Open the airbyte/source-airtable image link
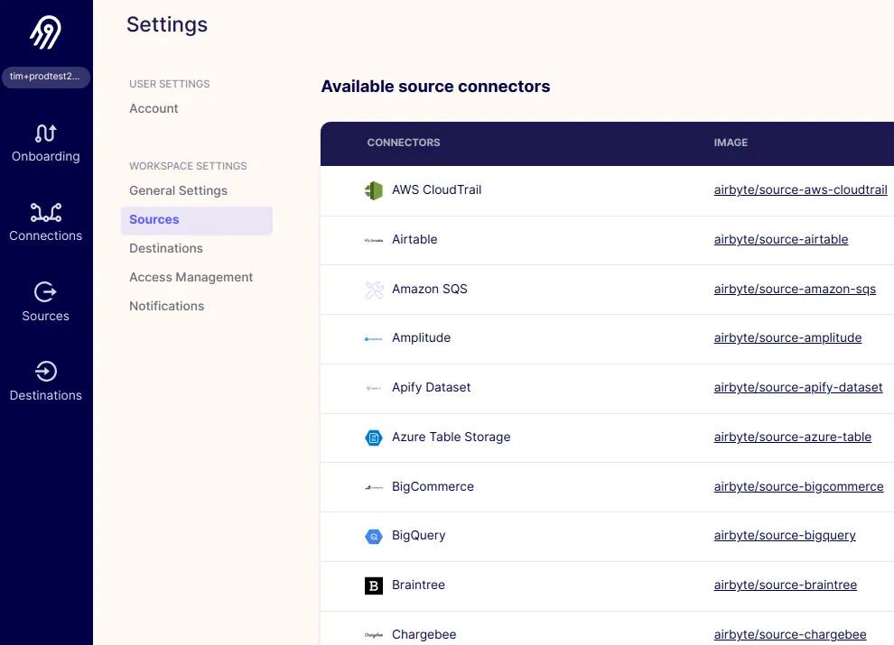The image size is (894, 645). click(780, 239)
